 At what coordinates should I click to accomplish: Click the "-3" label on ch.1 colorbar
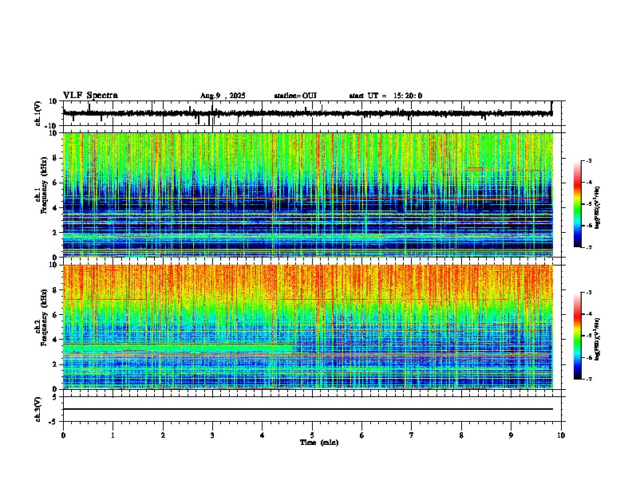pos(588,160)
